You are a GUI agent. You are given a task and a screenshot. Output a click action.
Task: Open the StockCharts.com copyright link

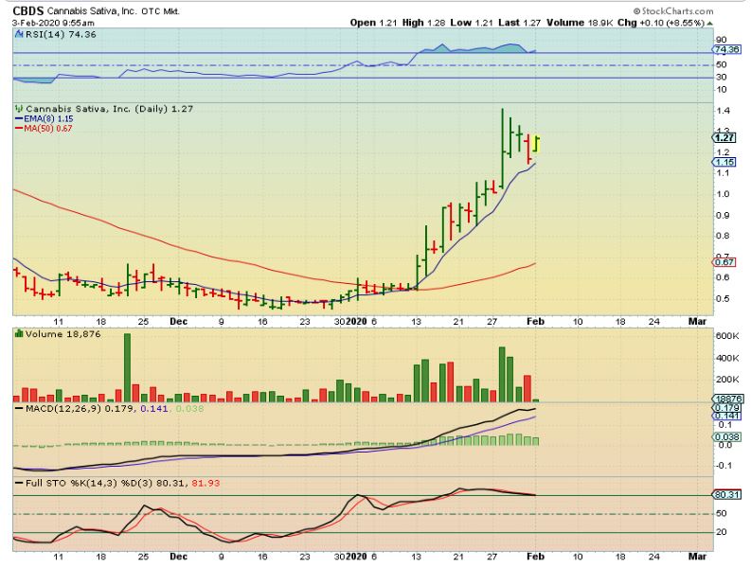[x=673, y=10]
